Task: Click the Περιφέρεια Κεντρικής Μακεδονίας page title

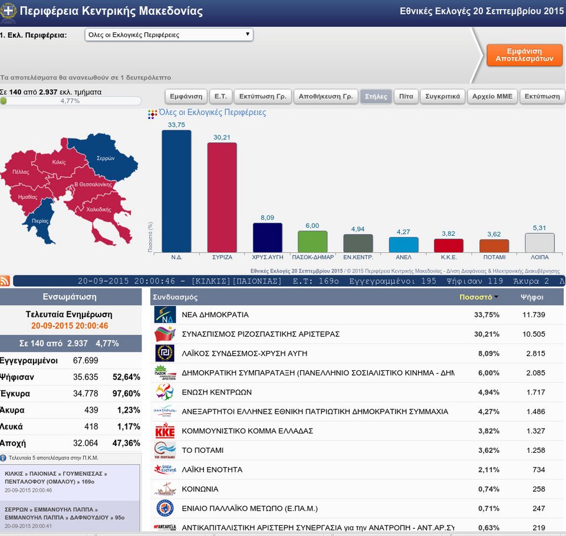Action: click(111, 11)
